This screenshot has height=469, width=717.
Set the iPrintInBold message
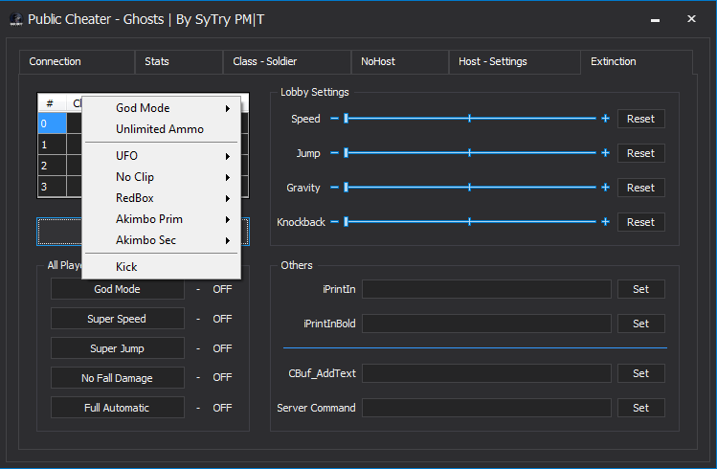pos(641,324)
